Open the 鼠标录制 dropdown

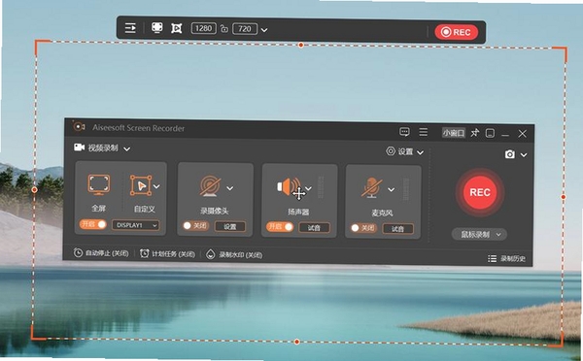point(479,234)
